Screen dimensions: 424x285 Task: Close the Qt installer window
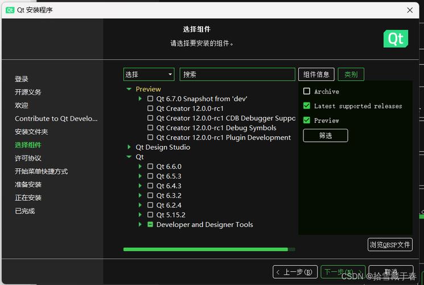coord(410,10)
